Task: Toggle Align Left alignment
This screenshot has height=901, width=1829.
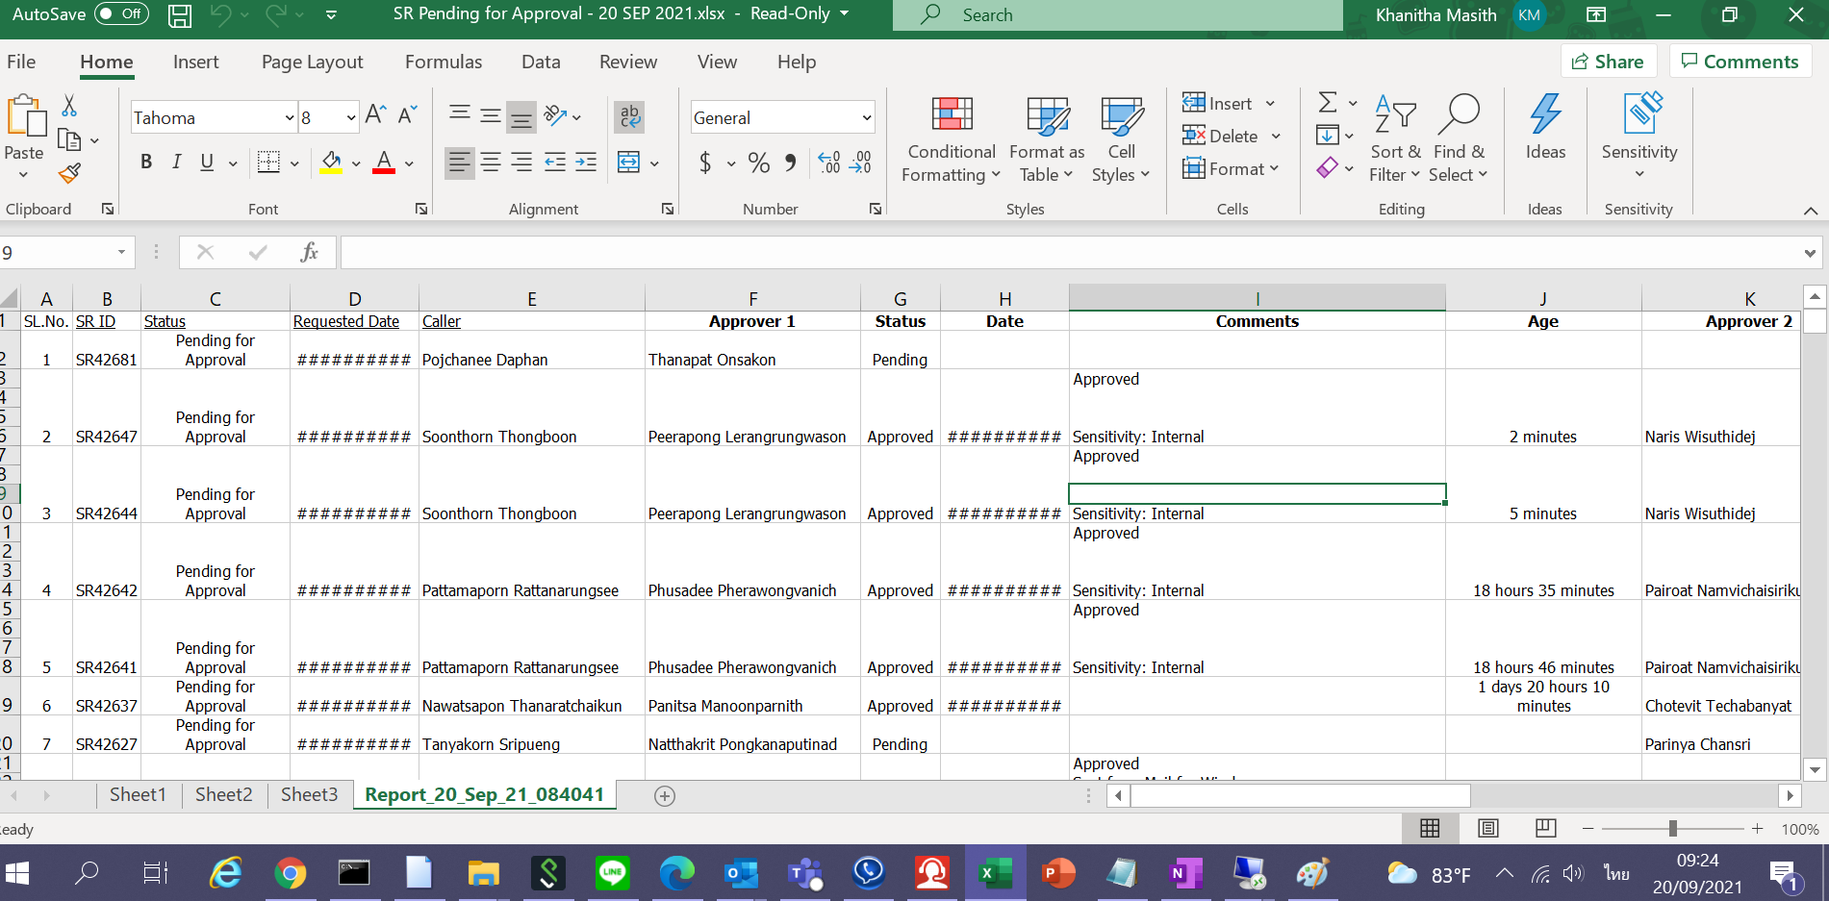Action: (460, 163)
